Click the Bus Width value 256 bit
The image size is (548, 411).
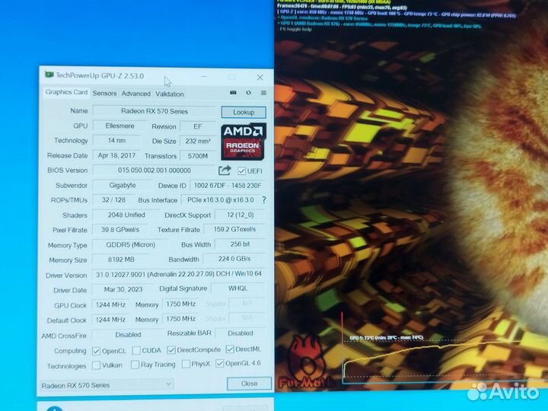pos(240,244)
